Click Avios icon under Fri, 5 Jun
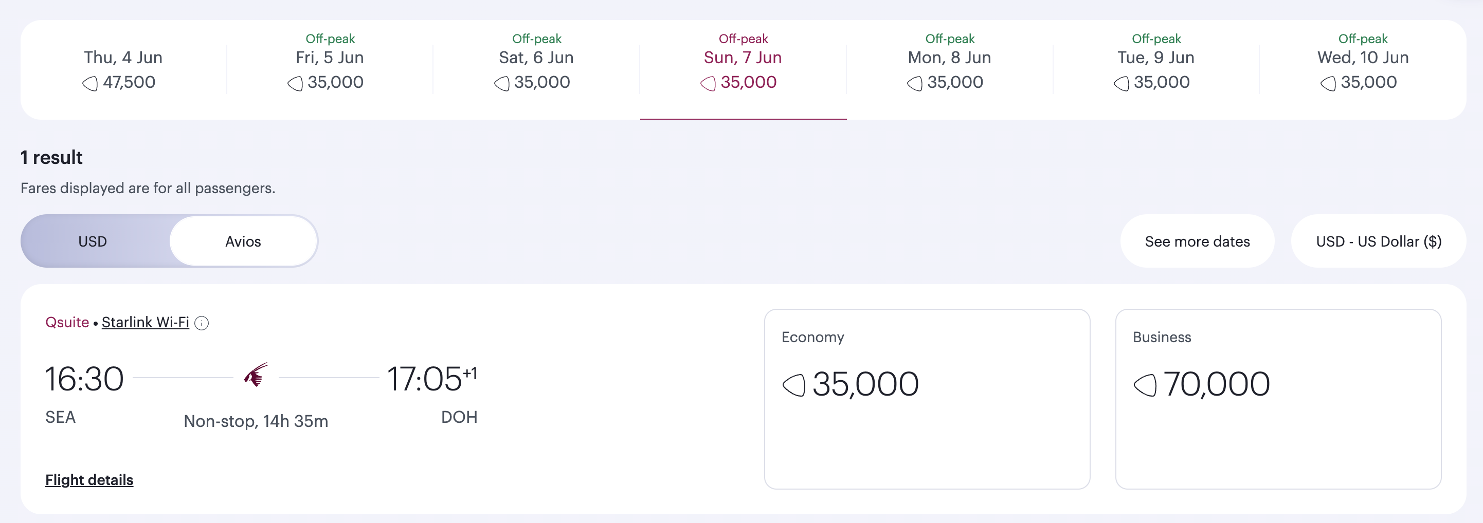 (295, 83)
